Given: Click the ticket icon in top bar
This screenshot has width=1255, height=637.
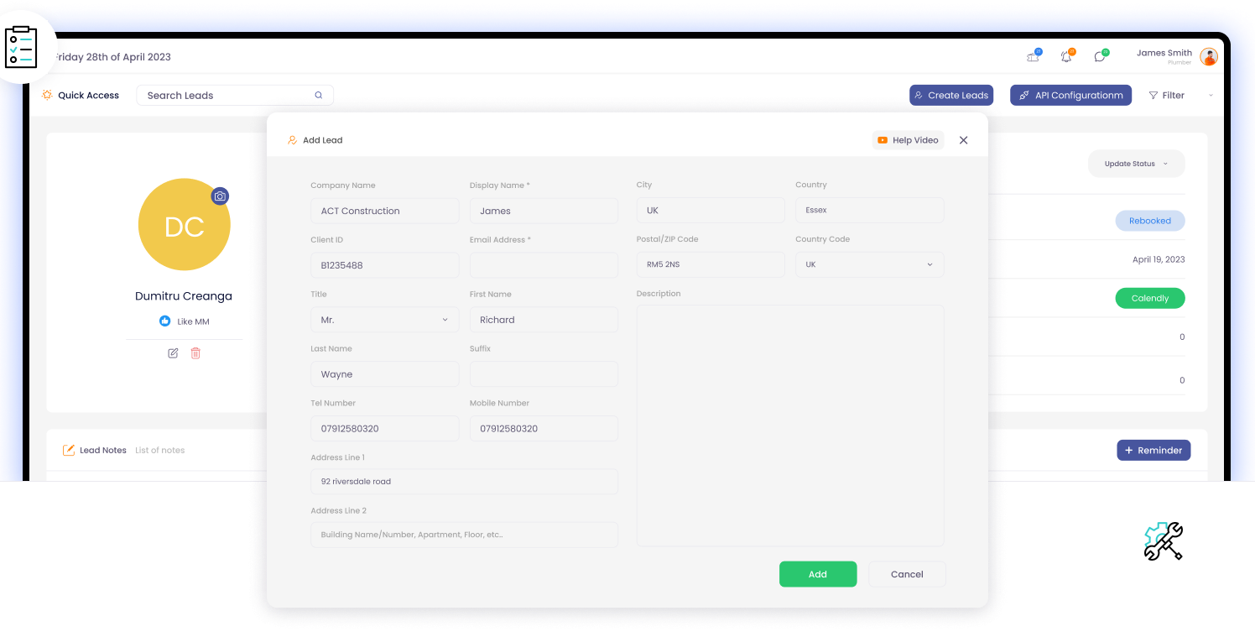Looking at the screenshot, I should pos(1033,56).
